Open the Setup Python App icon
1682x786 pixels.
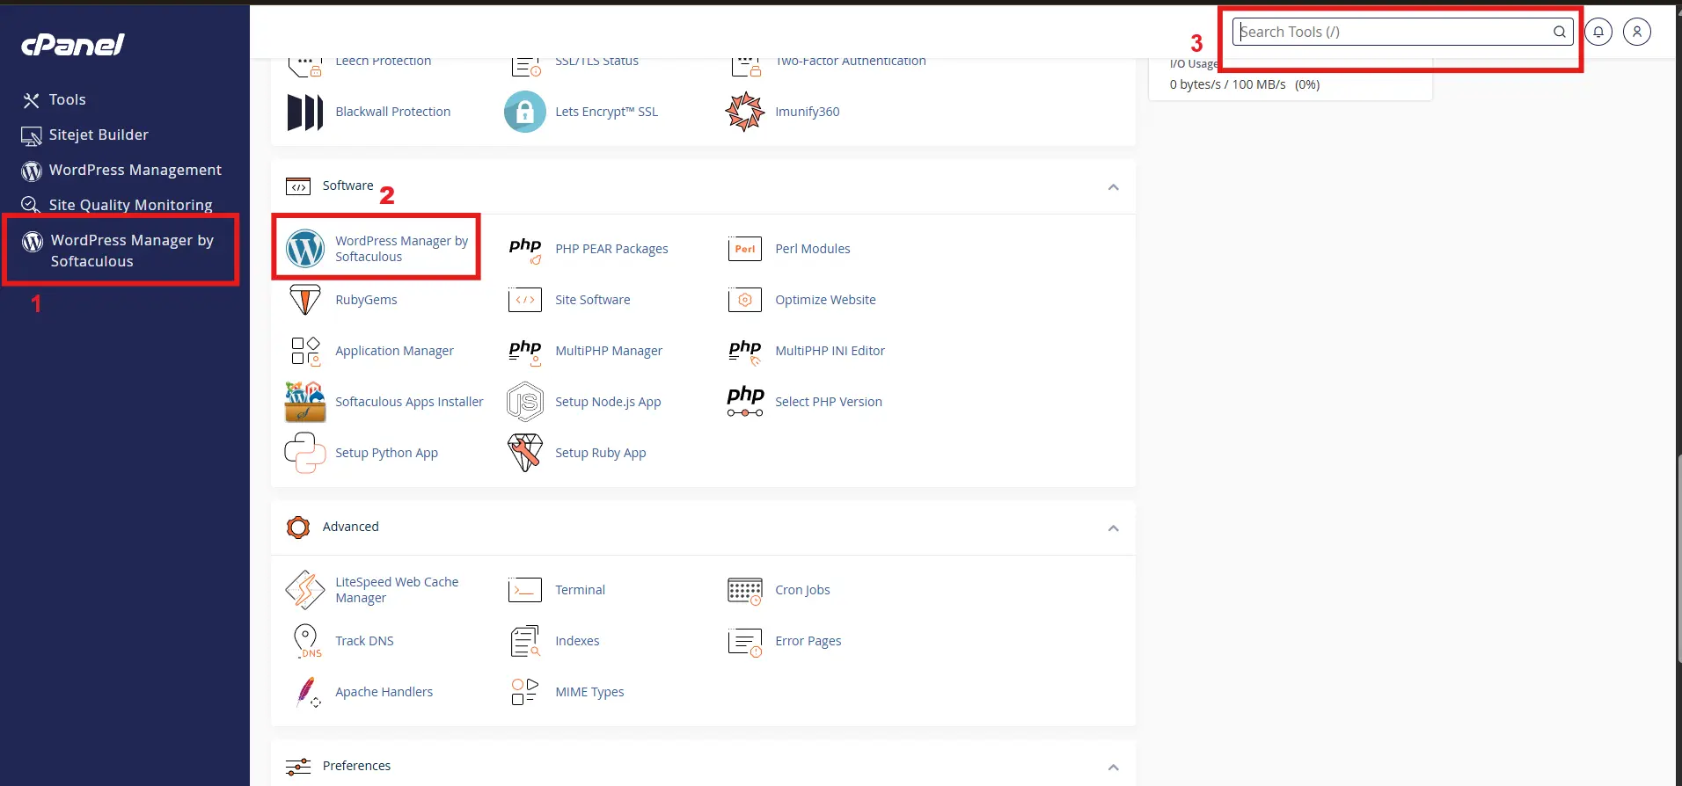[x=305, y=453]
